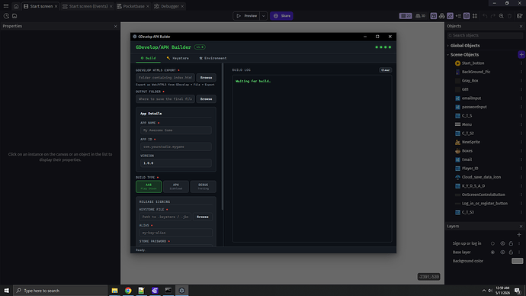
Task: Click the keystore Alias input field
Action: [176, 233]
